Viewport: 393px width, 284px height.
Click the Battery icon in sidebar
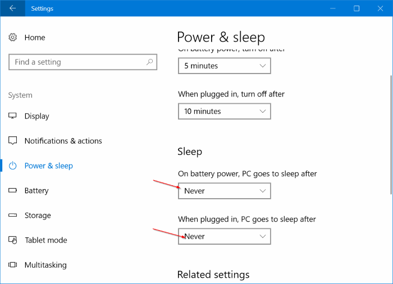(x=13, y=191)
